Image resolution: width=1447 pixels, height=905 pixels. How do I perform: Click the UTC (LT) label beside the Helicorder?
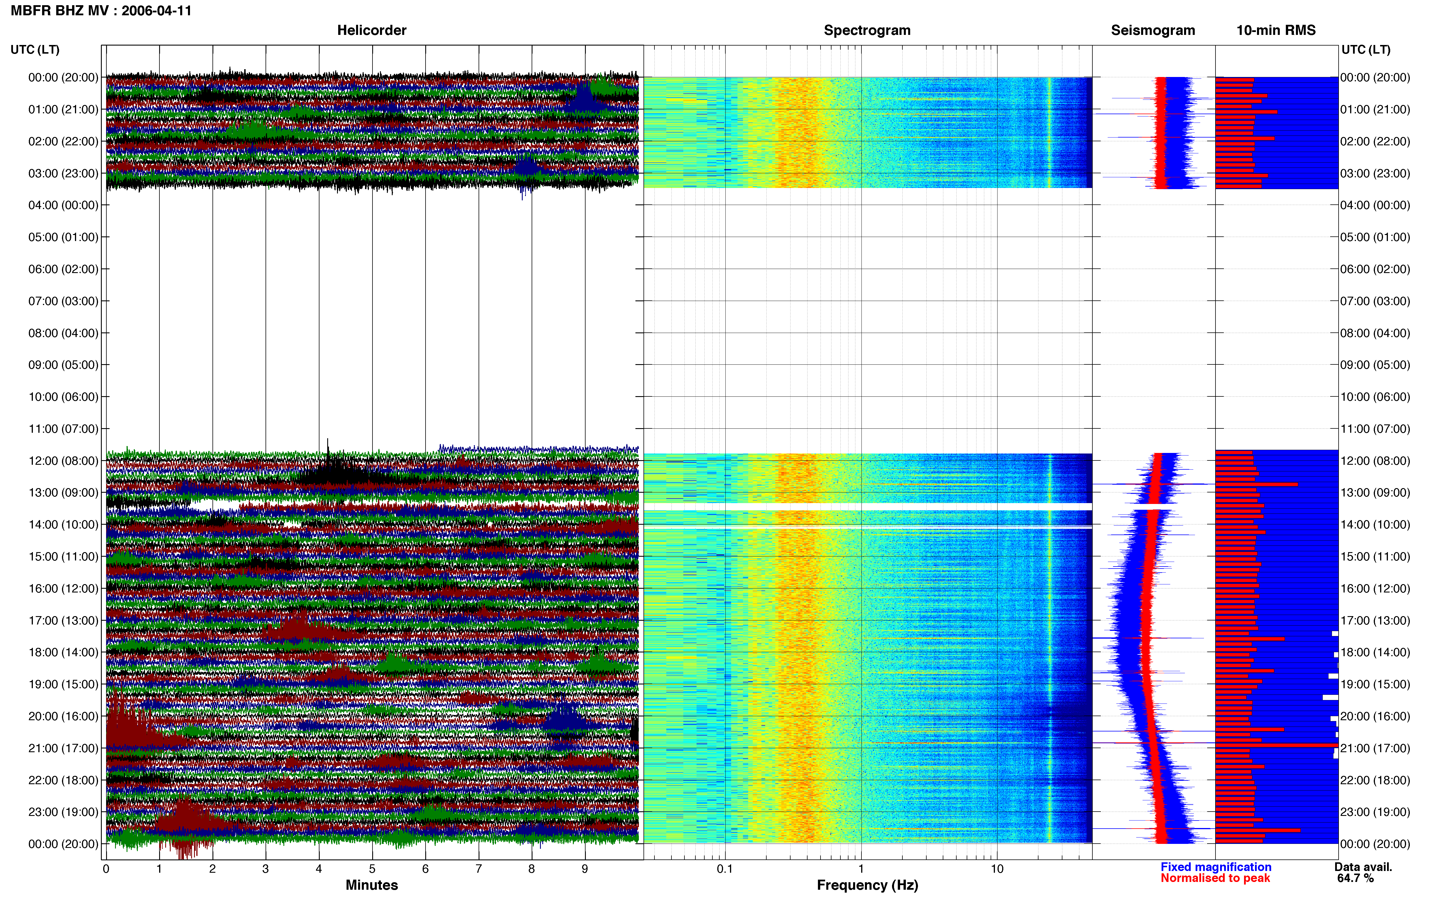[35, 50]
